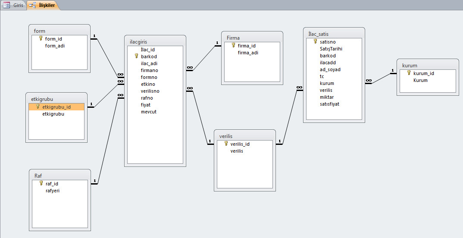Click the mevcut field in ilacgiris
Image resolution: width=463 pixels, height=238 pixels.
[x=149, y=112]
